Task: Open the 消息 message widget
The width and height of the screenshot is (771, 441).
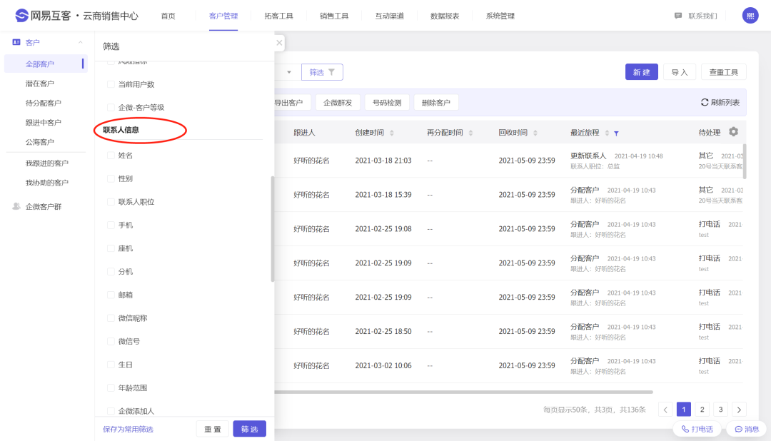Action: coord(746,429)
